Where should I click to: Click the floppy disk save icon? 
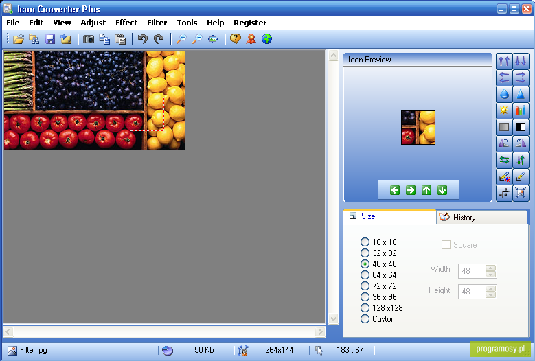click(x=50, y=39)
